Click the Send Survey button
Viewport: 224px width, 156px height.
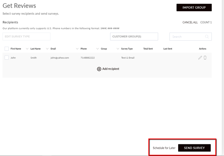pyautogui.click(x=194, y=148)
